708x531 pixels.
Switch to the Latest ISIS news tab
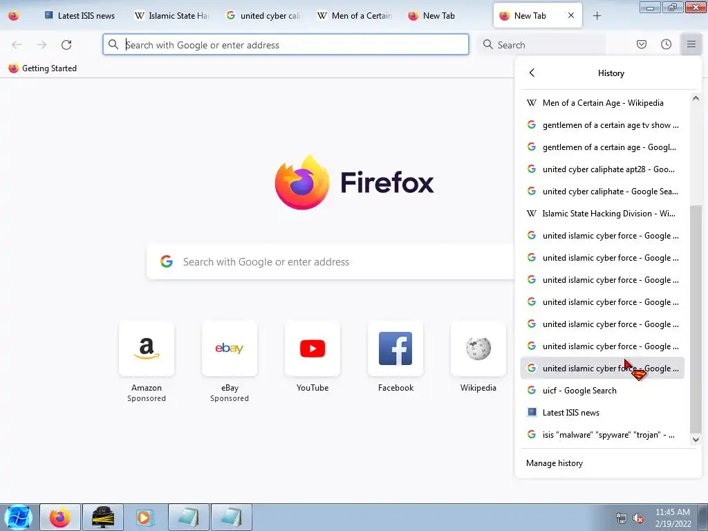(x=80, y=15)
